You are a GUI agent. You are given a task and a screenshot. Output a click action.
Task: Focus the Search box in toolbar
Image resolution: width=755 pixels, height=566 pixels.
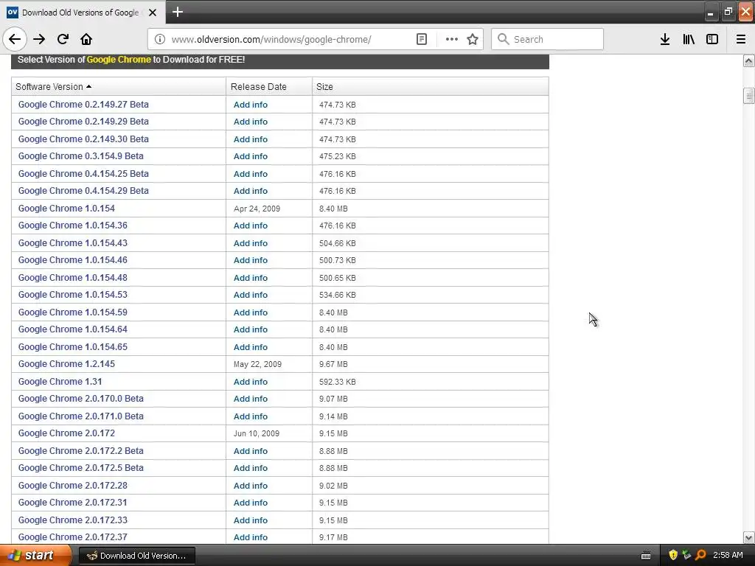click(x=547, y=39)
